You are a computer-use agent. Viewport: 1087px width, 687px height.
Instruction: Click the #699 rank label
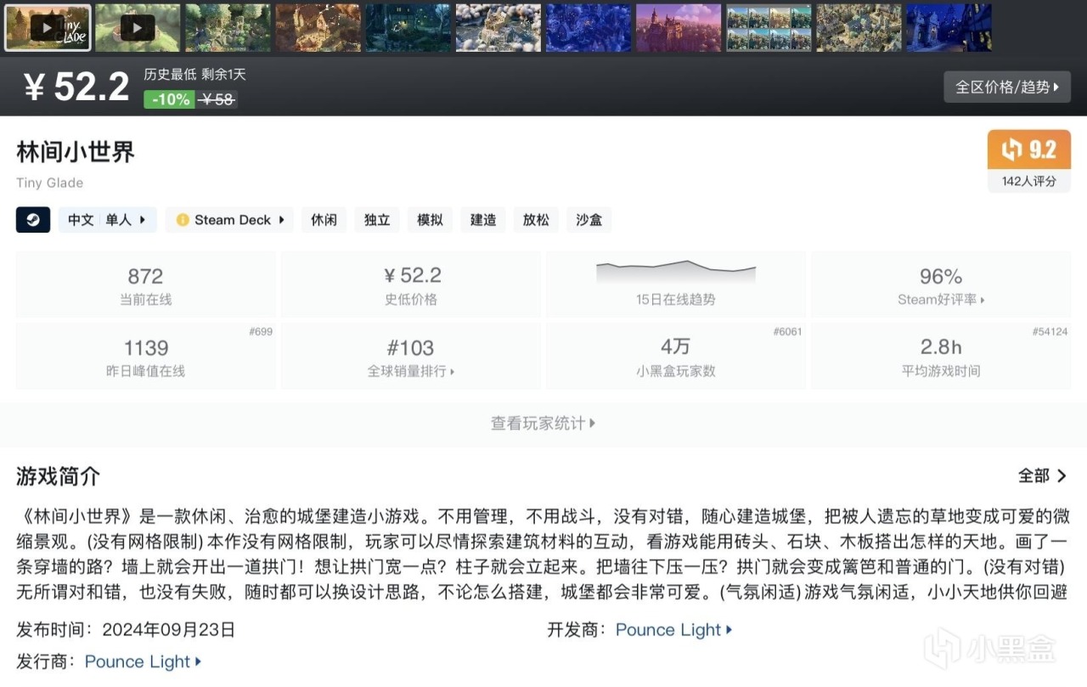pos(261,331)
